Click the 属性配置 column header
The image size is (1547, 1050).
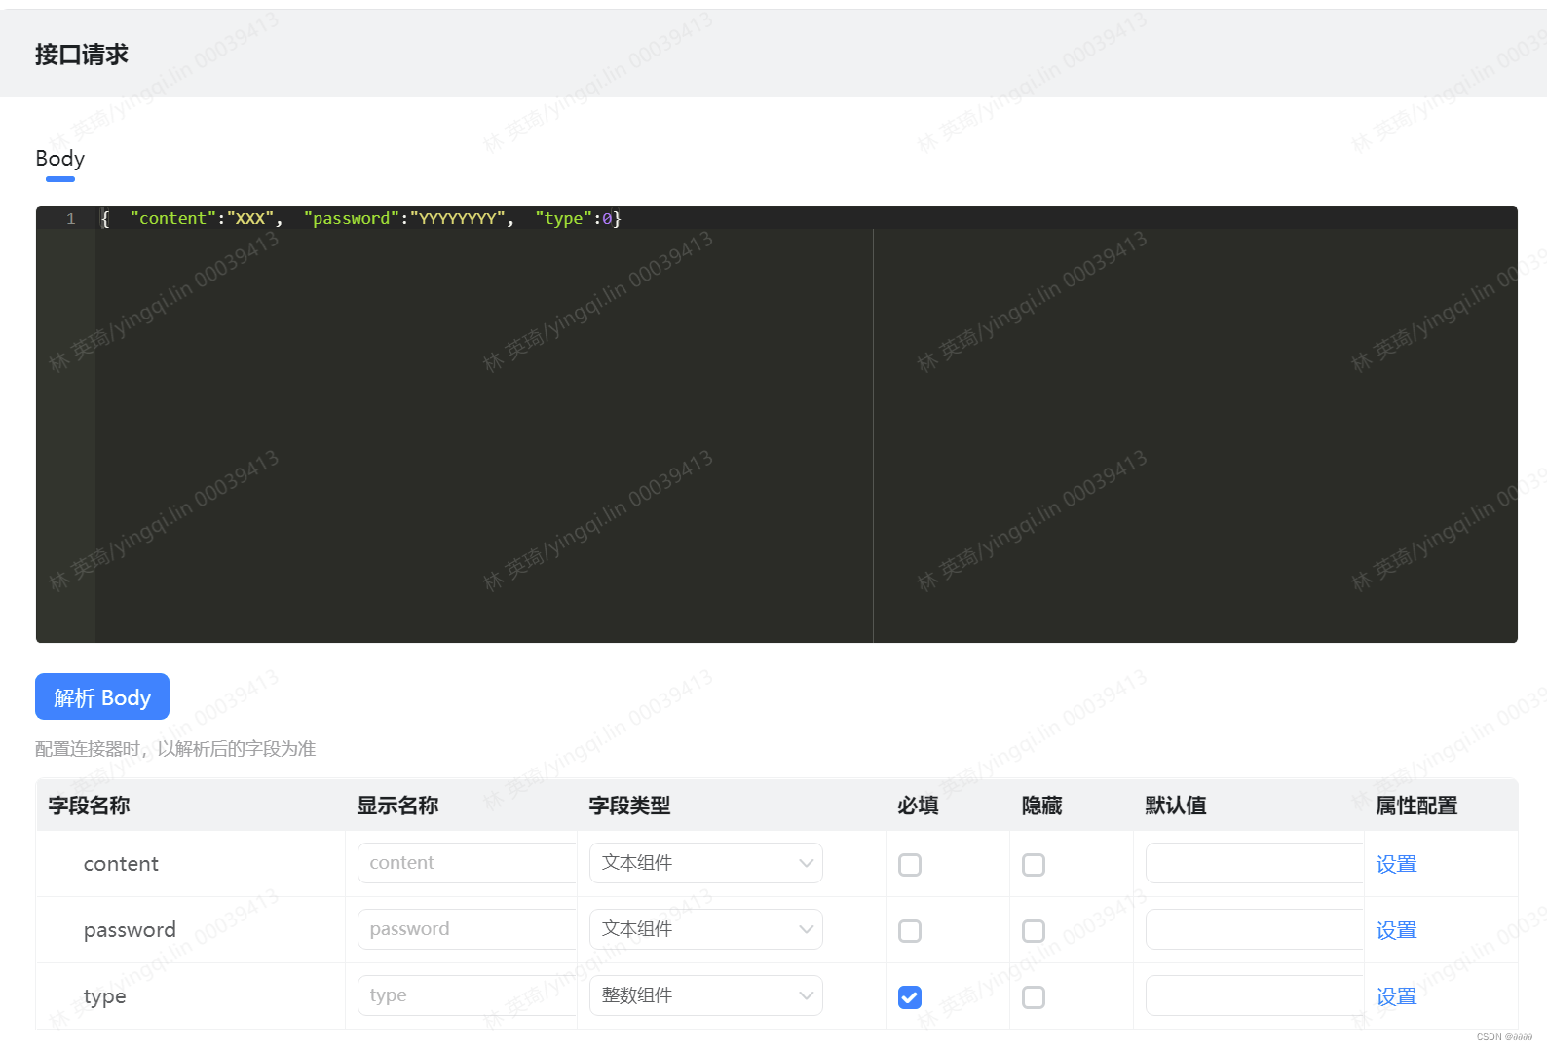click(x=1416, y=806)
